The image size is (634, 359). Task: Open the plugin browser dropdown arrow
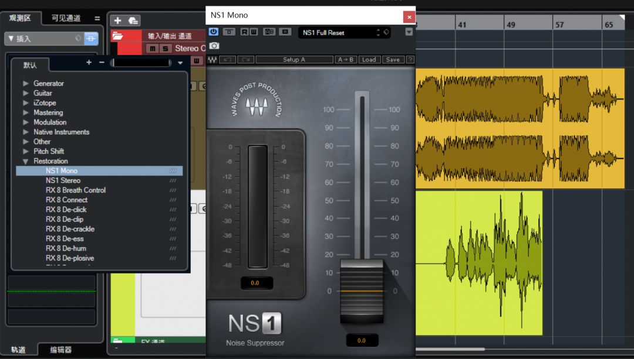[x=180, y=63]
